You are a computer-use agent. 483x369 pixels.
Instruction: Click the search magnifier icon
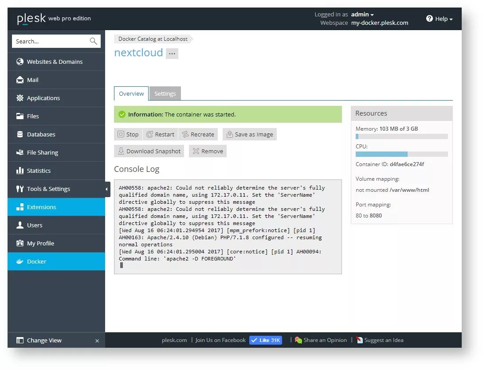coord(93,41)
